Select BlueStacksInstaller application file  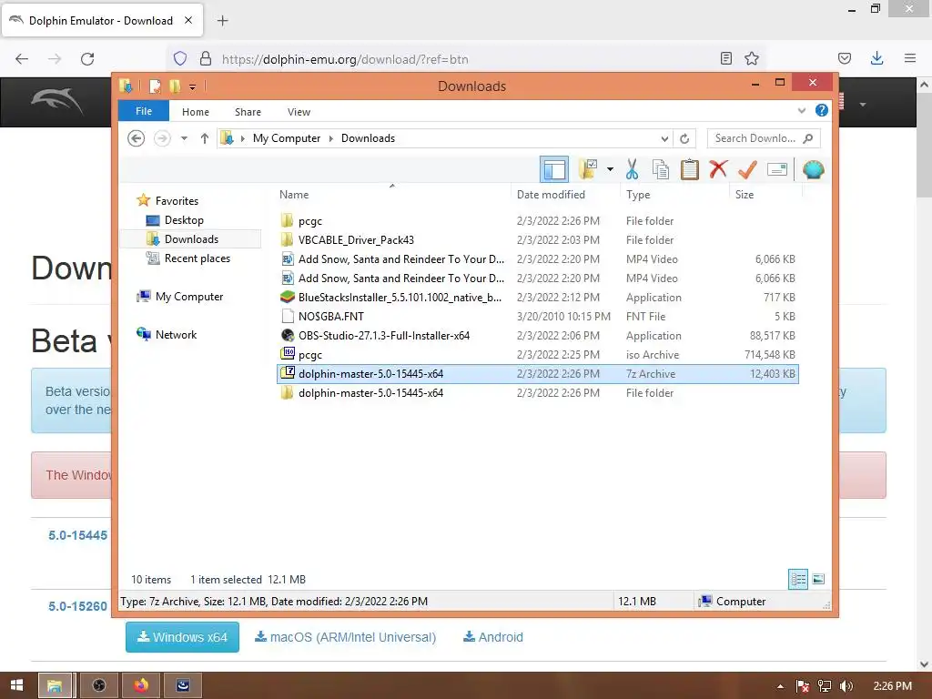tap(537, 298)
